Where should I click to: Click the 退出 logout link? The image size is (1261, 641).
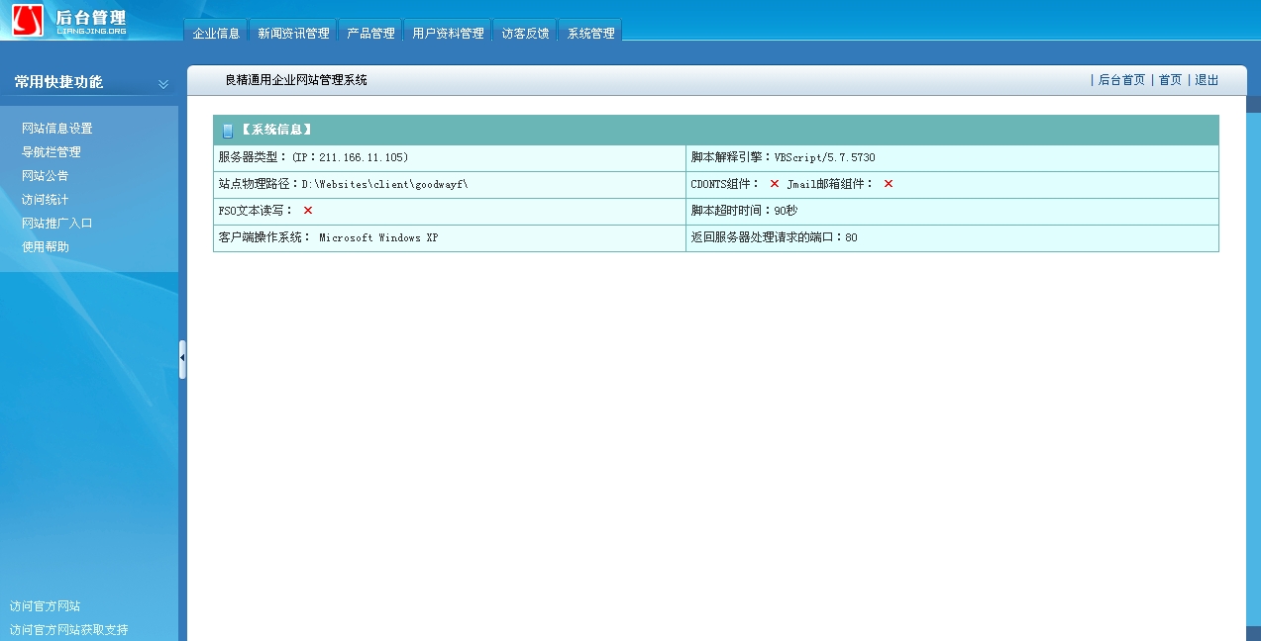click(1207, 79)
